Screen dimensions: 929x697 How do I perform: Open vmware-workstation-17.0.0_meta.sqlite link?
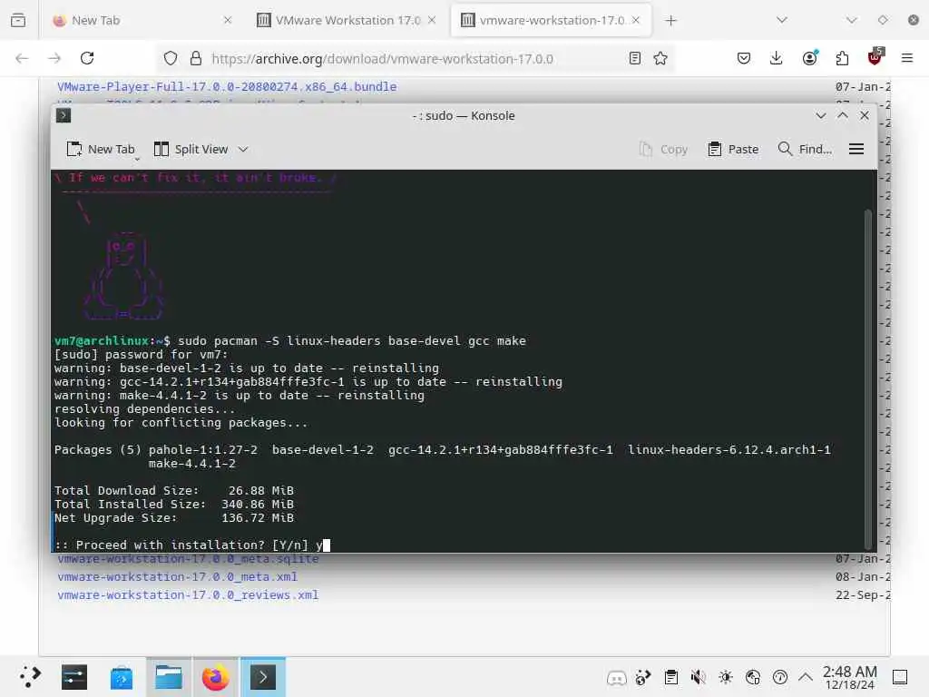click(x=188, y=559)
